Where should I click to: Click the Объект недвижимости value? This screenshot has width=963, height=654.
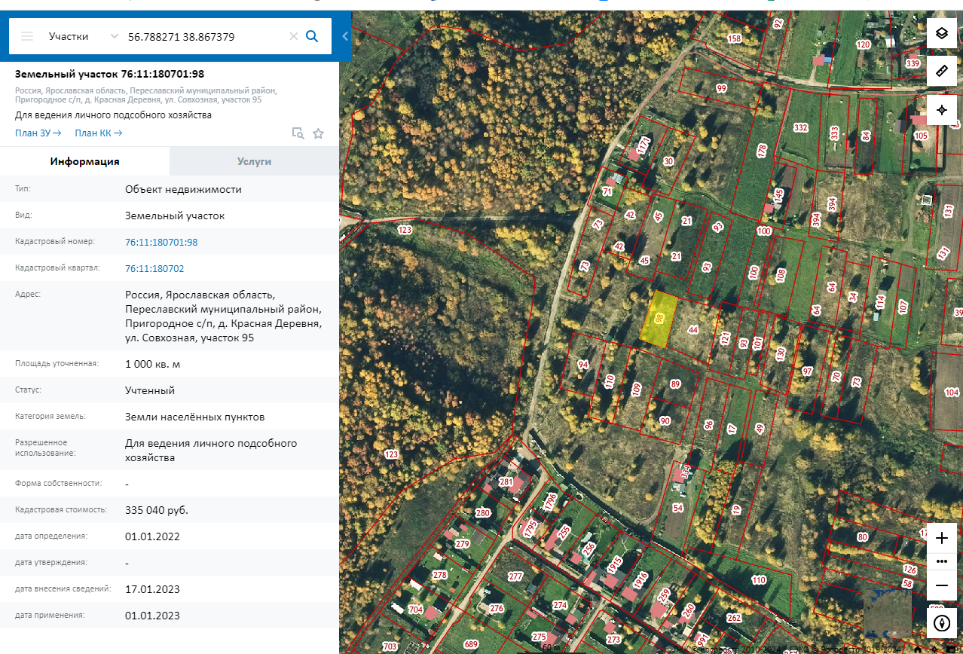tap(183, 189)
